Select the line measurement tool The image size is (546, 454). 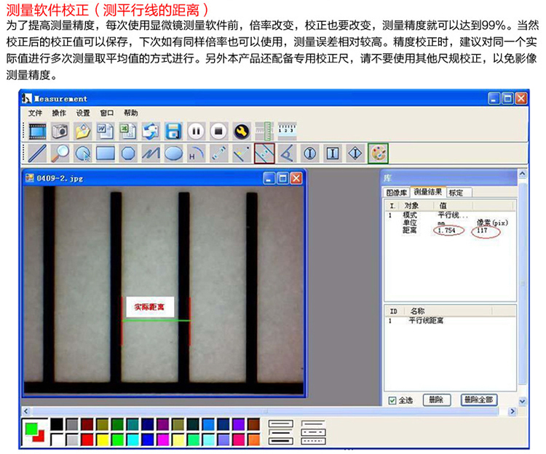pos(37,153)
